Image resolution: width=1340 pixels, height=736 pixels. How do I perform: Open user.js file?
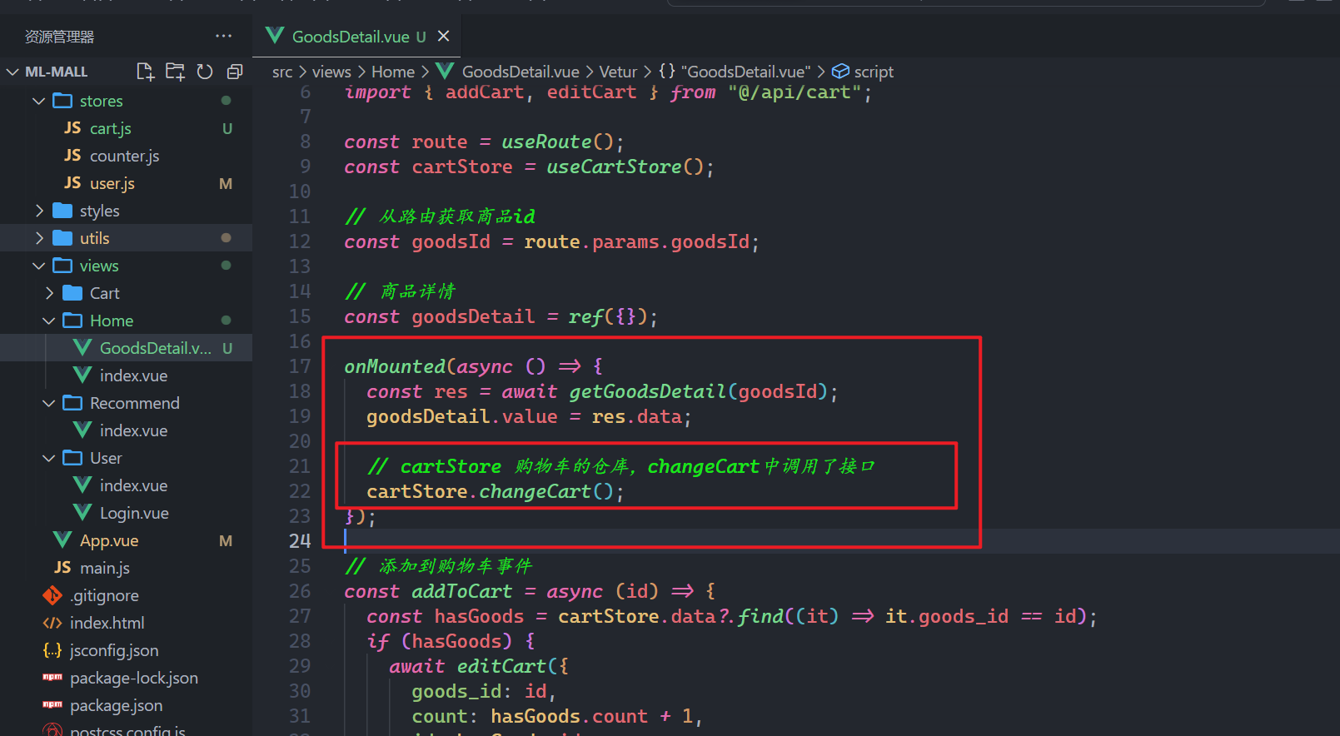click(112, 183)
